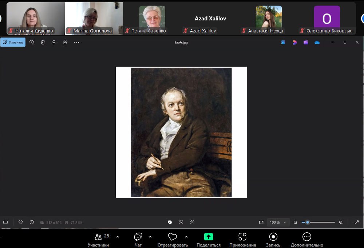Expand the arrow next to Чат
Screen dimensions: 364x248
click(150, 237)
